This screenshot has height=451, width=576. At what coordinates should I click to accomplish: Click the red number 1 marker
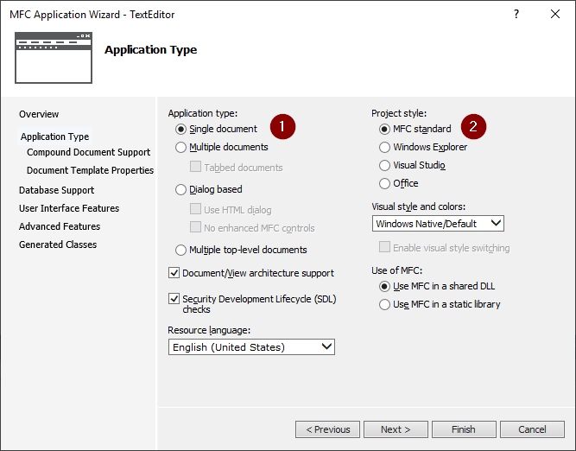pos(282,127)
